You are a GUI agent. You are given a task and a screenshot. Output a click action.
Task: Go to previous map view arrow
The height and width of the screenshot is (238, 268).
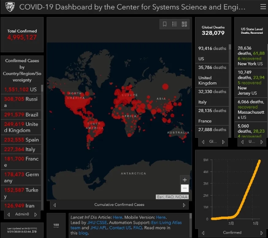click(x=54, y=205)
